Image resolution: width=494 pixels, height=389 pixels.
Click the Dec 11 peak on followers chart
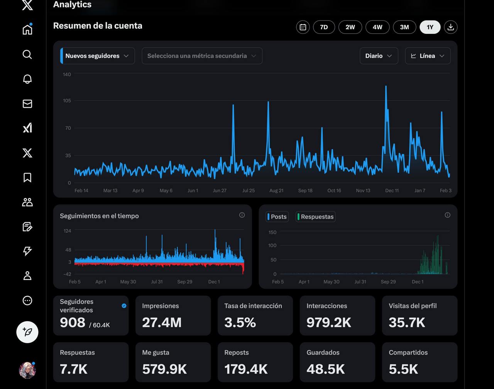386,87
